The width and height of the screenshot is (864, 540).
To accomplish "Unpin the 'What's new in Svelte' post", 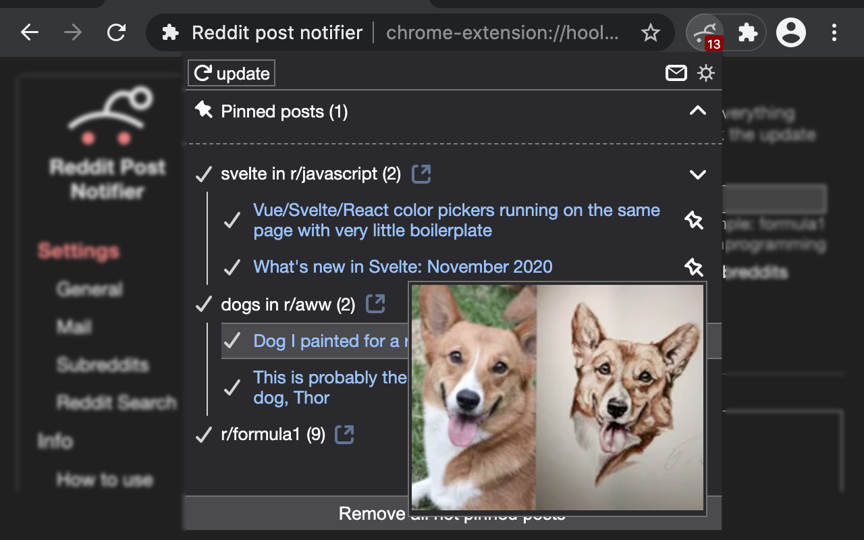I will point(694,267).
